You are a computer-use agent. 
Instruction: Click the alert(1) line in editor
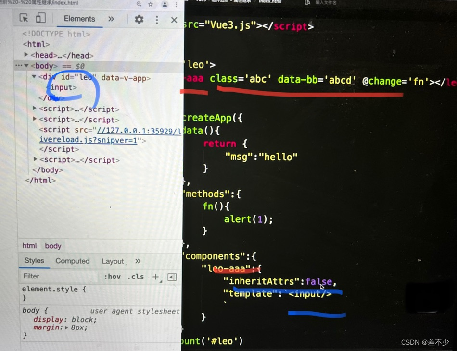pos(248,219)
